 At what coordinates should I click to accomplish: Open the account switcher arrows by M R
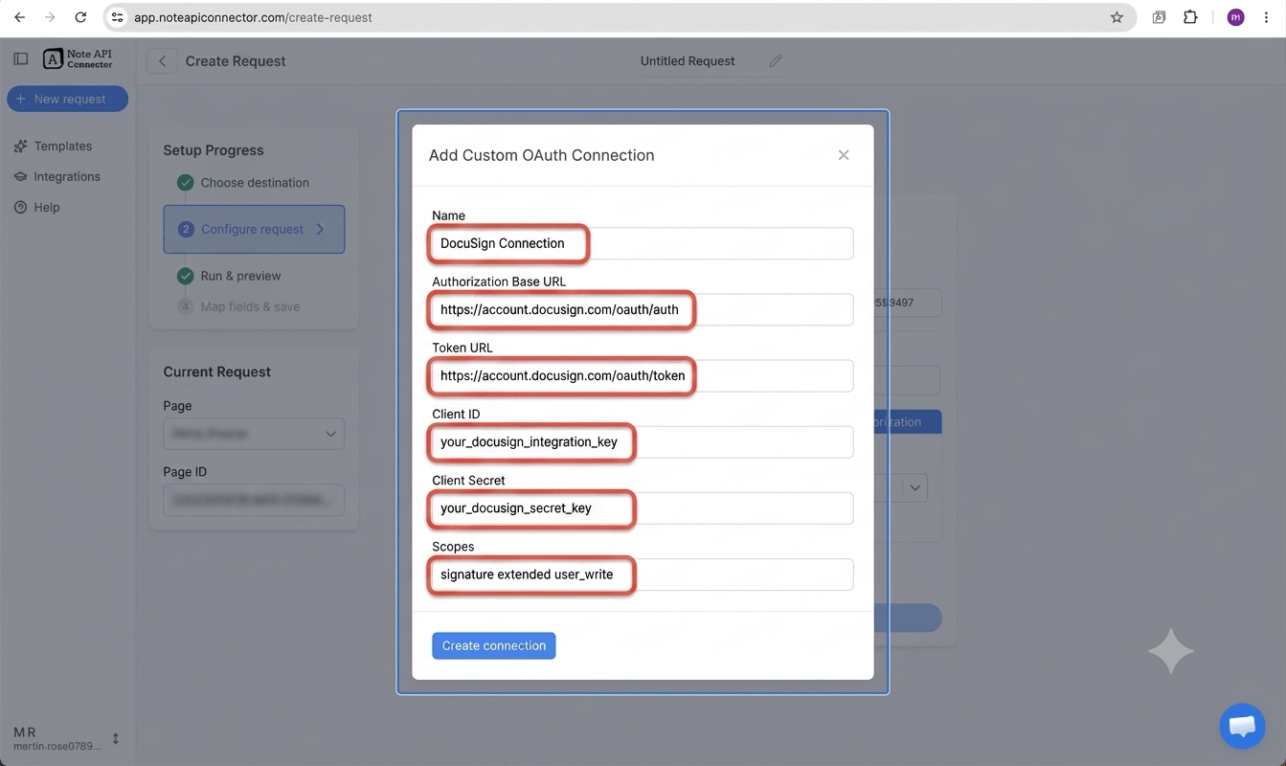point(116,739)
